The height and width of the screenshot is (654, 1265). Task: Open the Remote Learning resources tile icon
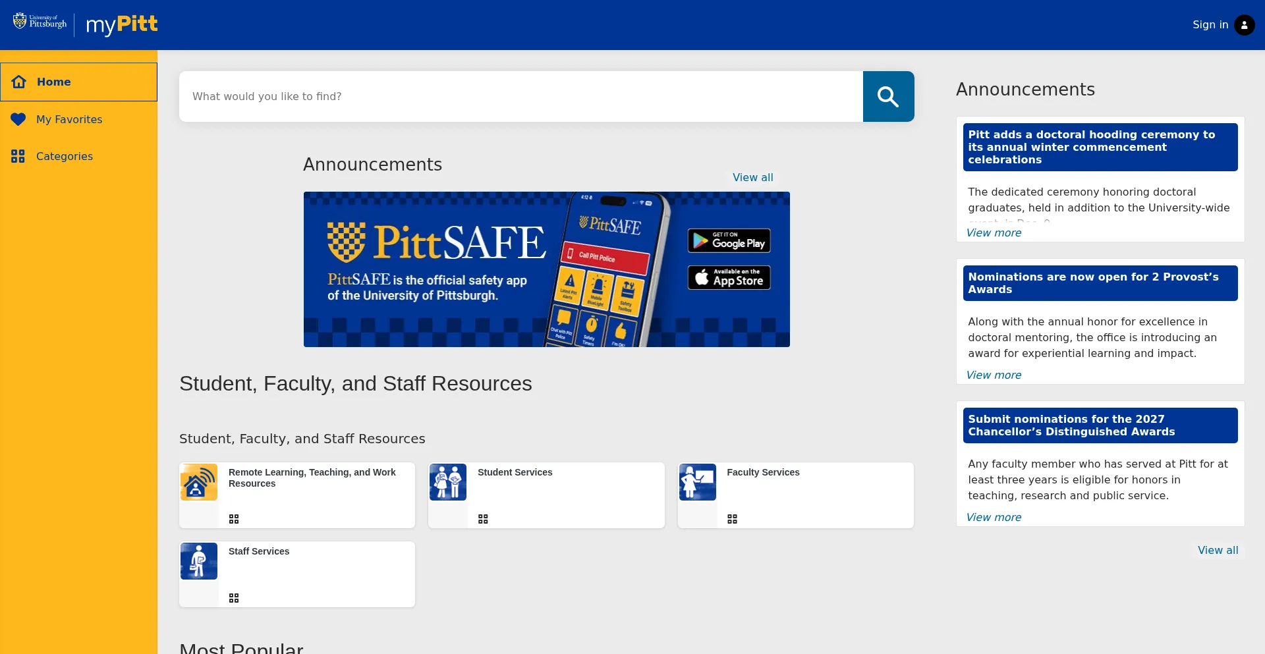pyautogui.click(x=199, y=482)
